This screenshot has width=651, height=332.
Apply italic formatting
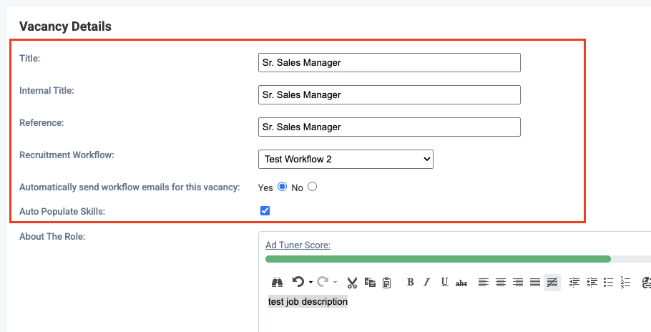[x=426, y=282]
